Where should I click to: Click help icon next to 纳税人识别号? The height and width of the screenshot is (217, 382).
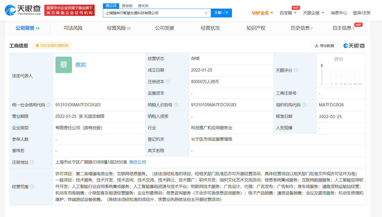pyautogui.click(x=176, y=105)
